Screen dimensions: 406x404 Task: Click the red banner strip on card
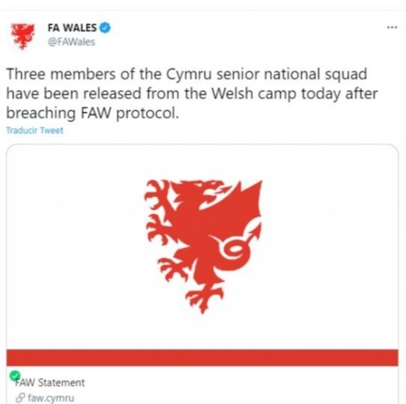click(202, 357)
